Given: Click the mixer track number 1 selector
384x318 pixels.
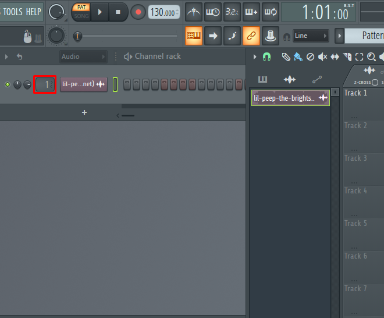Looking at the screenshot, I should pos(45,84).
